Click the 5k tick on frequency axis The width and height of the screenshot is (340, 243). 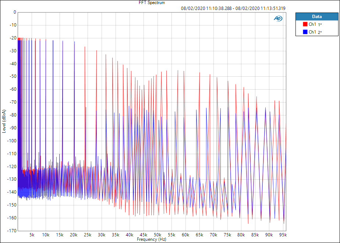(32, 235)
